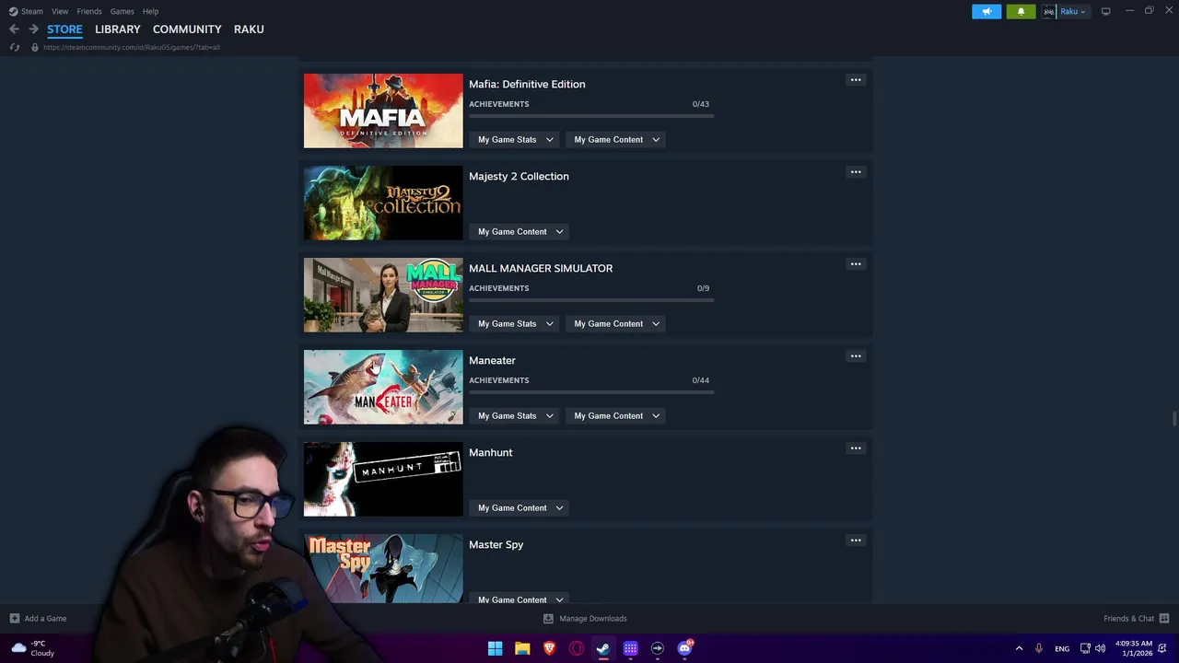
Task: Expand My Game Stats for Mafia
Action: (x=515, y=140)
